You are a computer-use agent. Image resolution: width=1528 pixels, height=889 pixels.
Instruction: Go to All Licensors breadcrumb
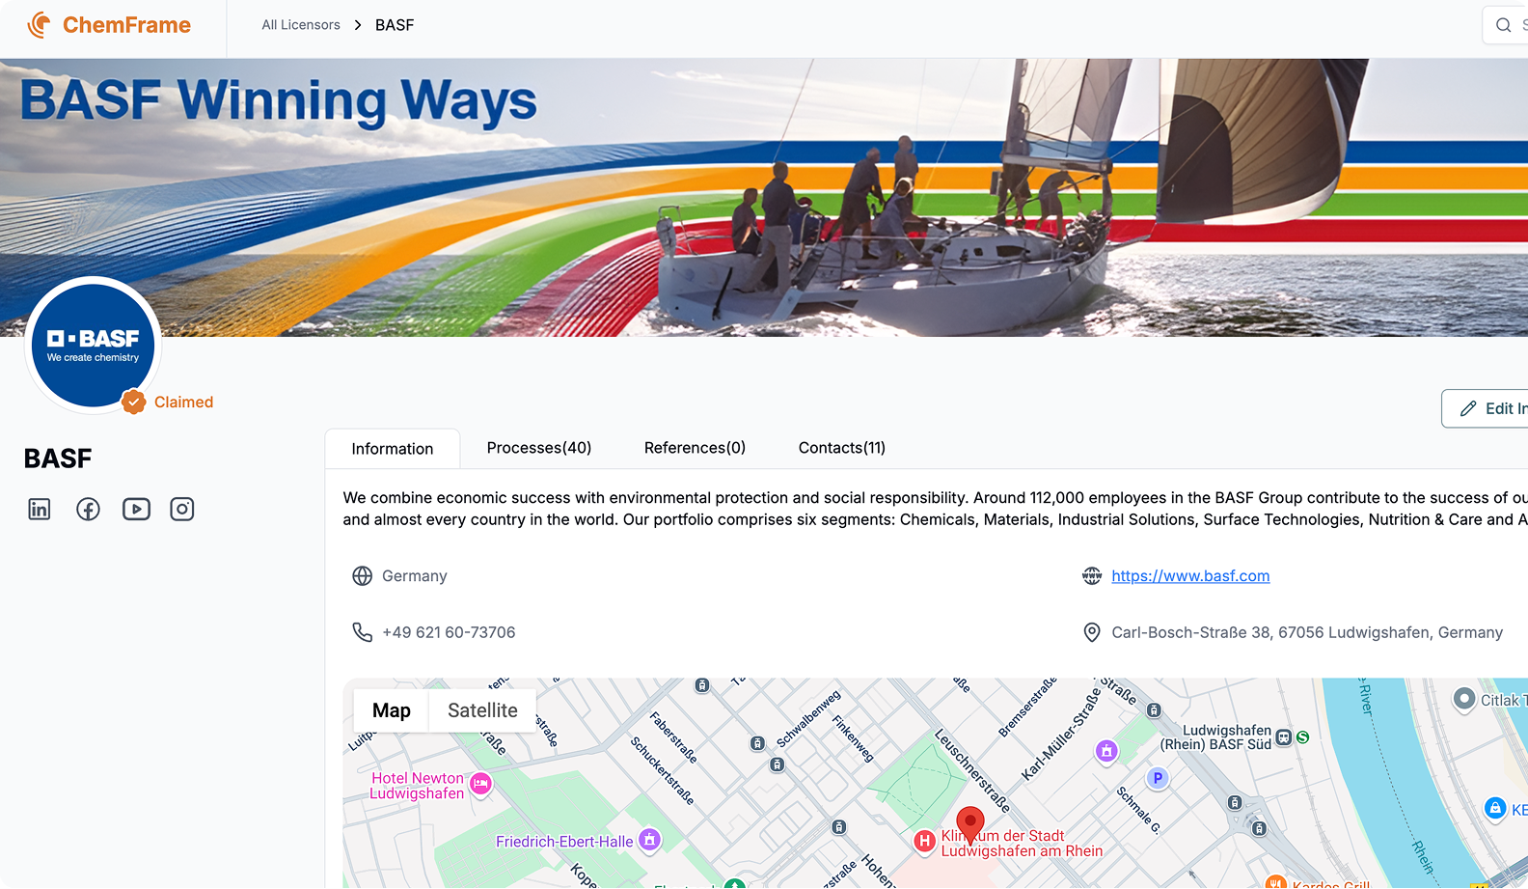(301, 25)
